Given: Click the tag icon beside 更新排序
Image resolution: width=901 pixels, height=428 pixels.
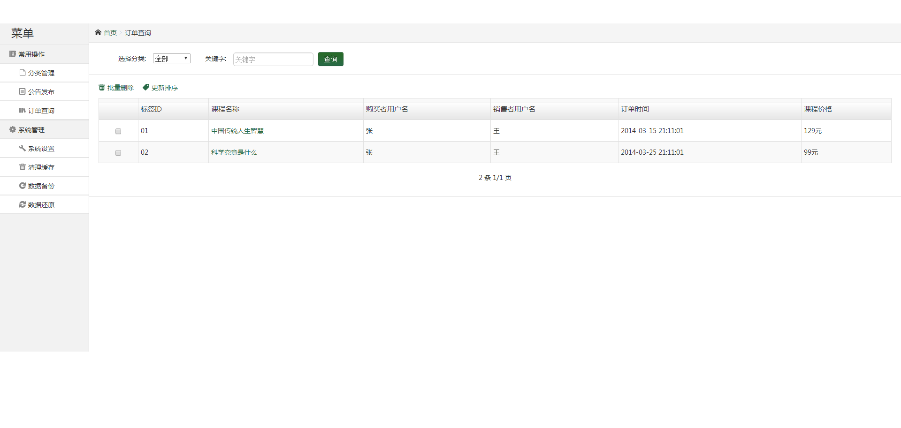Looking at the screenshot, I should click(146, 87).
